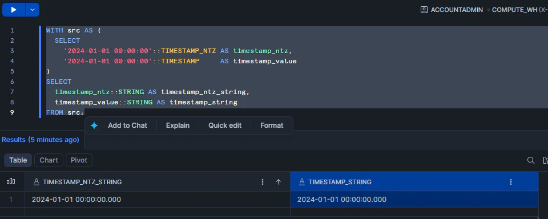Run the query with the play button
This screenshot has height=219, width=548.
[x=14, y=10]
